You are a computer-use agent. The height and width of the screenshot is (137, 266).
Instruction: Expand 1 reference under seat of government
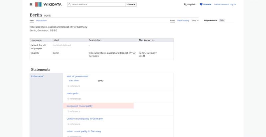[x=74, y=86]
